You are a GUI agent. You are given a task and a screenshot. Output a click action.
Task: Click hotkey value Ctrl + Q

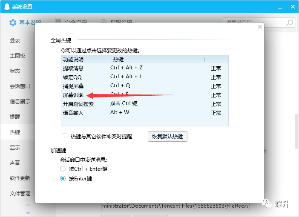tap(120, 86)
